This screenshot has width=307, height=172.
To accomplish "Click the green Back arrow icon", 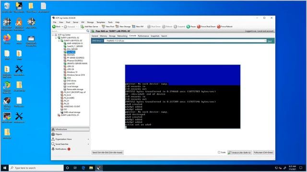I will (54, 27).
